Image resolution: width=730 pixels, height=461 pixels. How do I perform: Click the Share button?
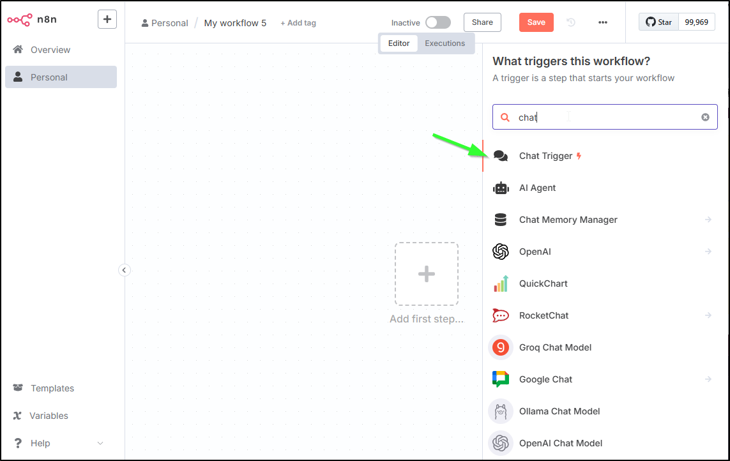(482, 22)
